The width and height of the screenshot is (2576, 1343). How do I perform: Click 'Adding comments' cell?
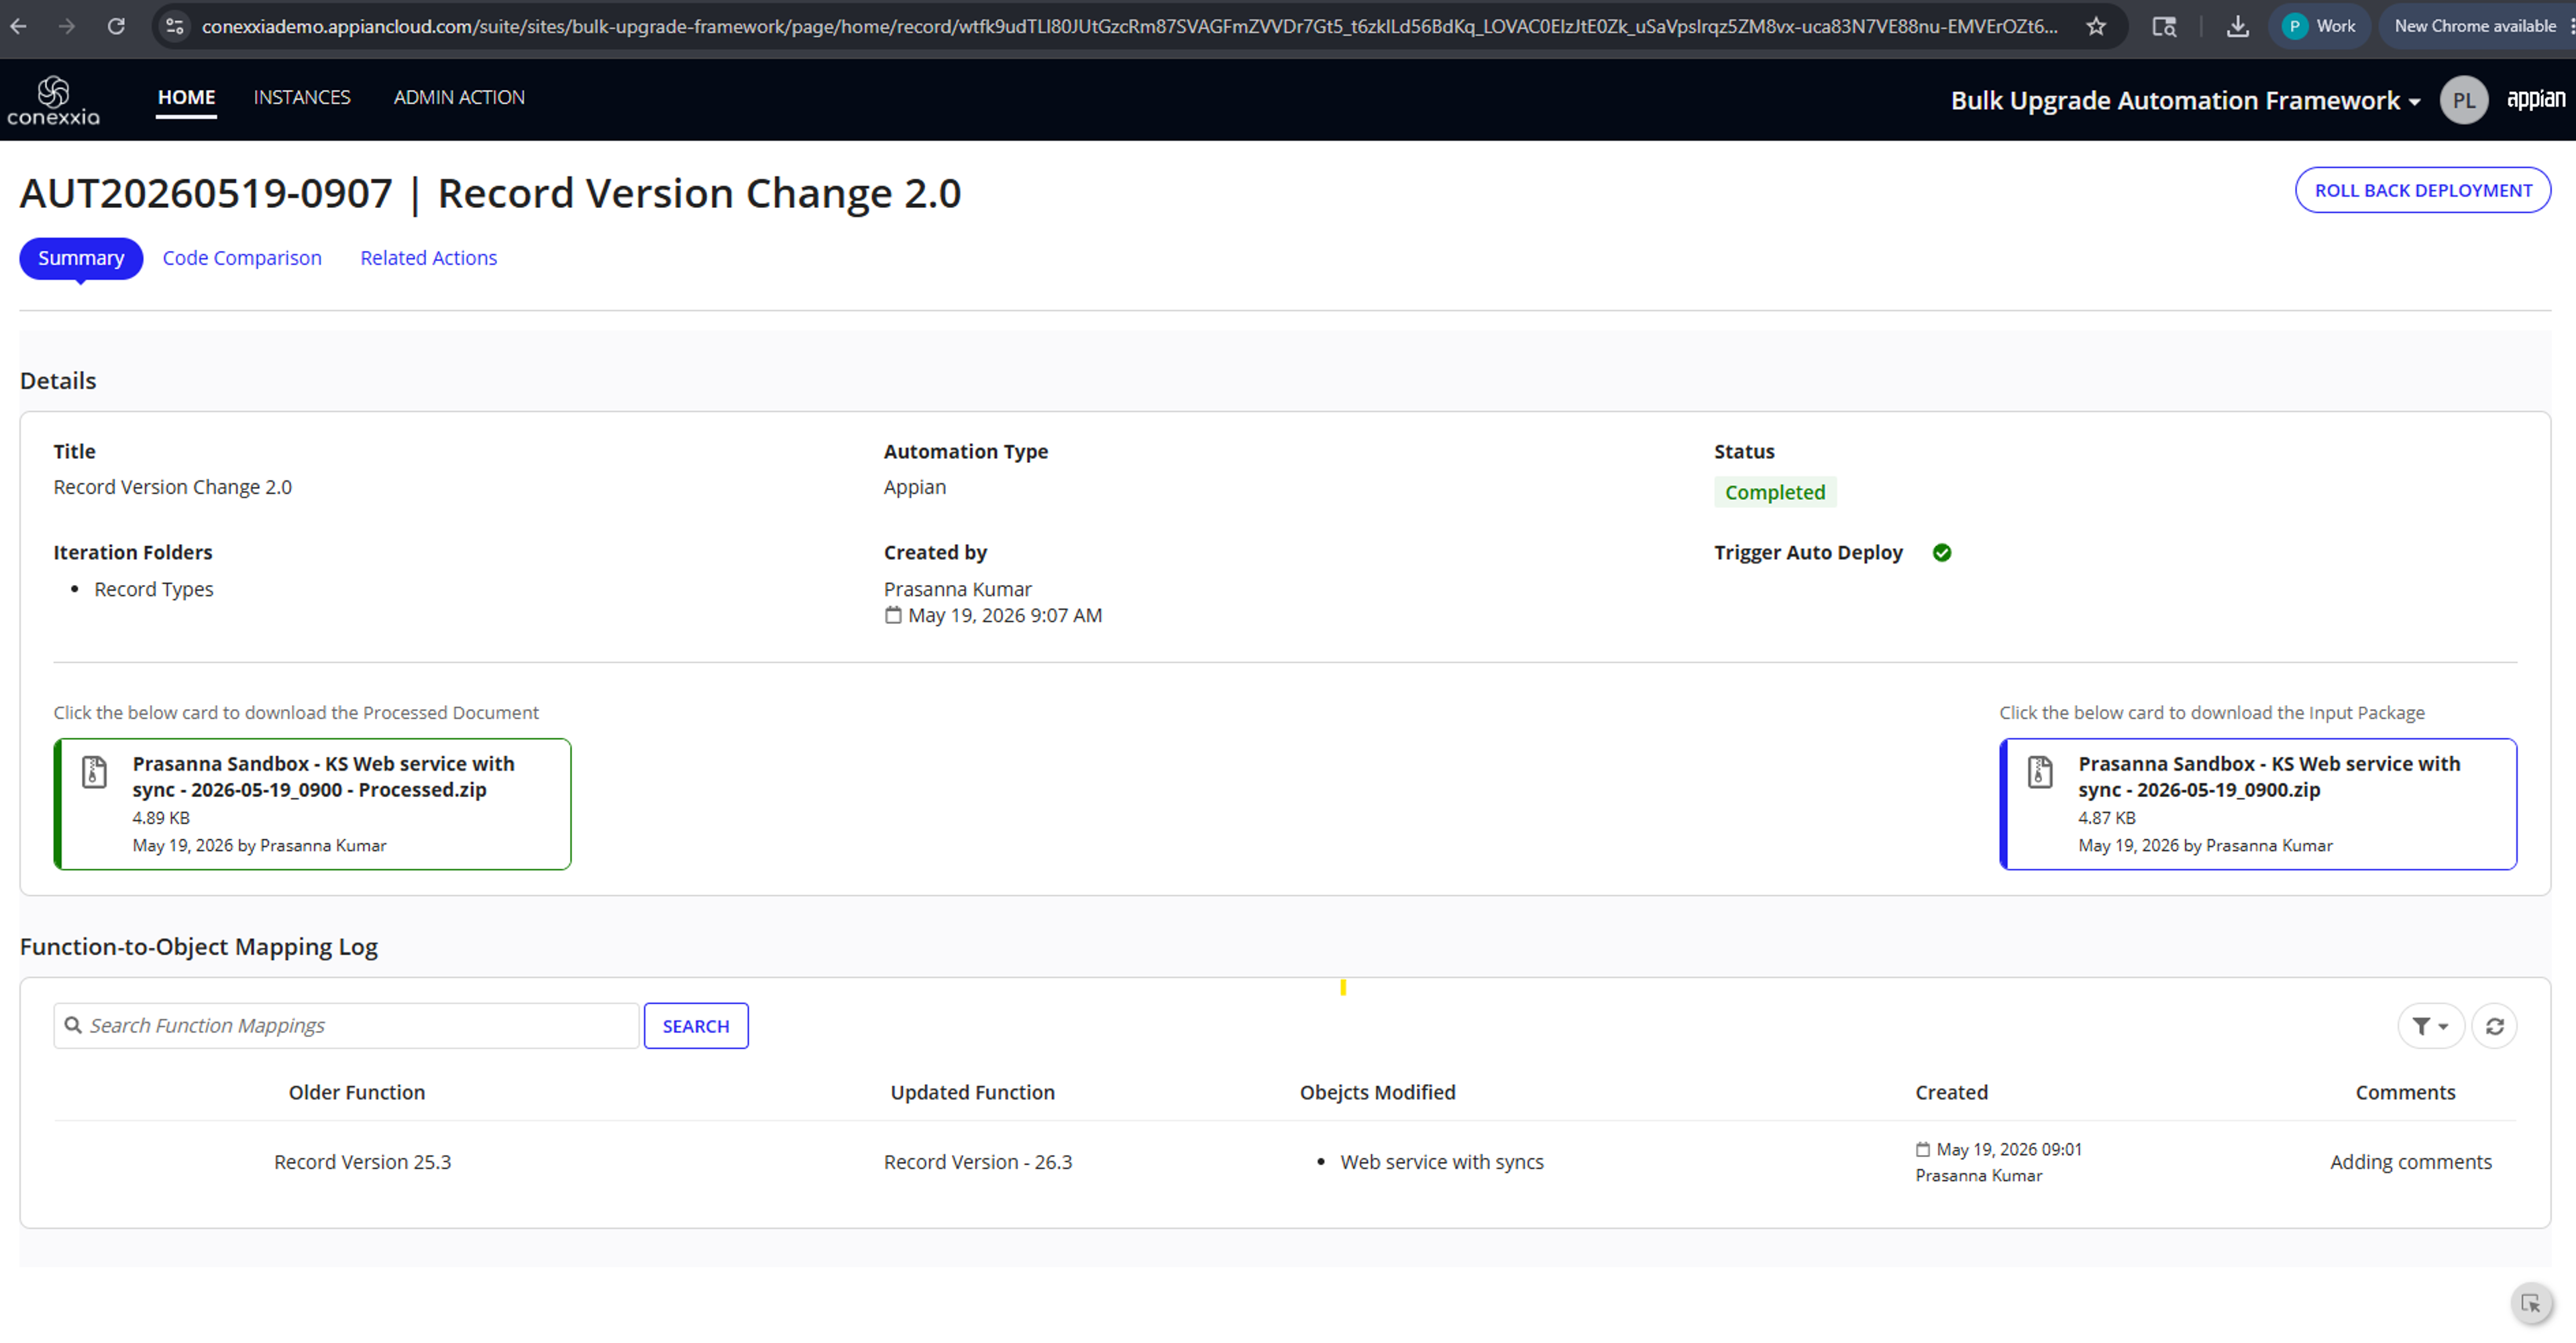(x=2410, y=1162)
